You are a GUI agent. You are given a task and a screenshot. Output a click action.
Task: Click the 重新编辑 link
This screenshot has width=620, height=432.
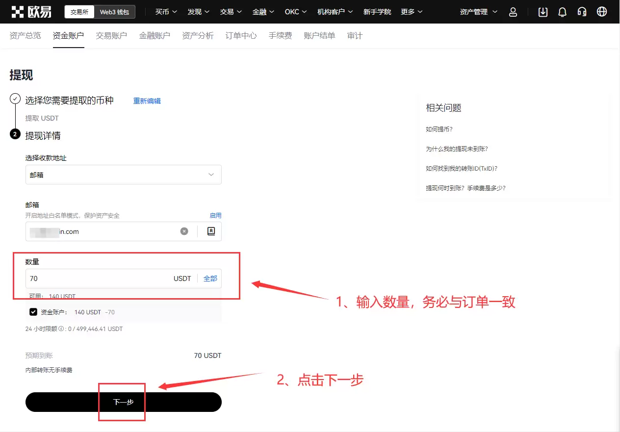click(147, 100)
